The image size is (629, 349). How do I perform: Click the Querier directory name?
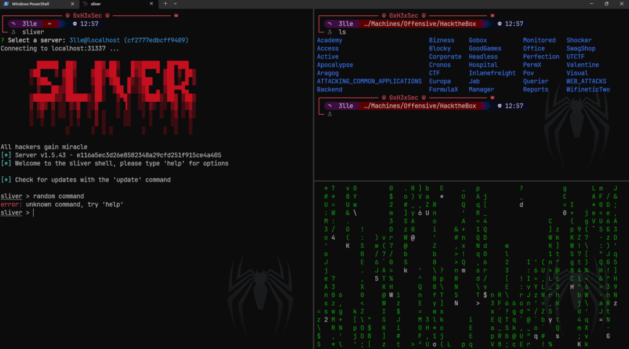535,82
